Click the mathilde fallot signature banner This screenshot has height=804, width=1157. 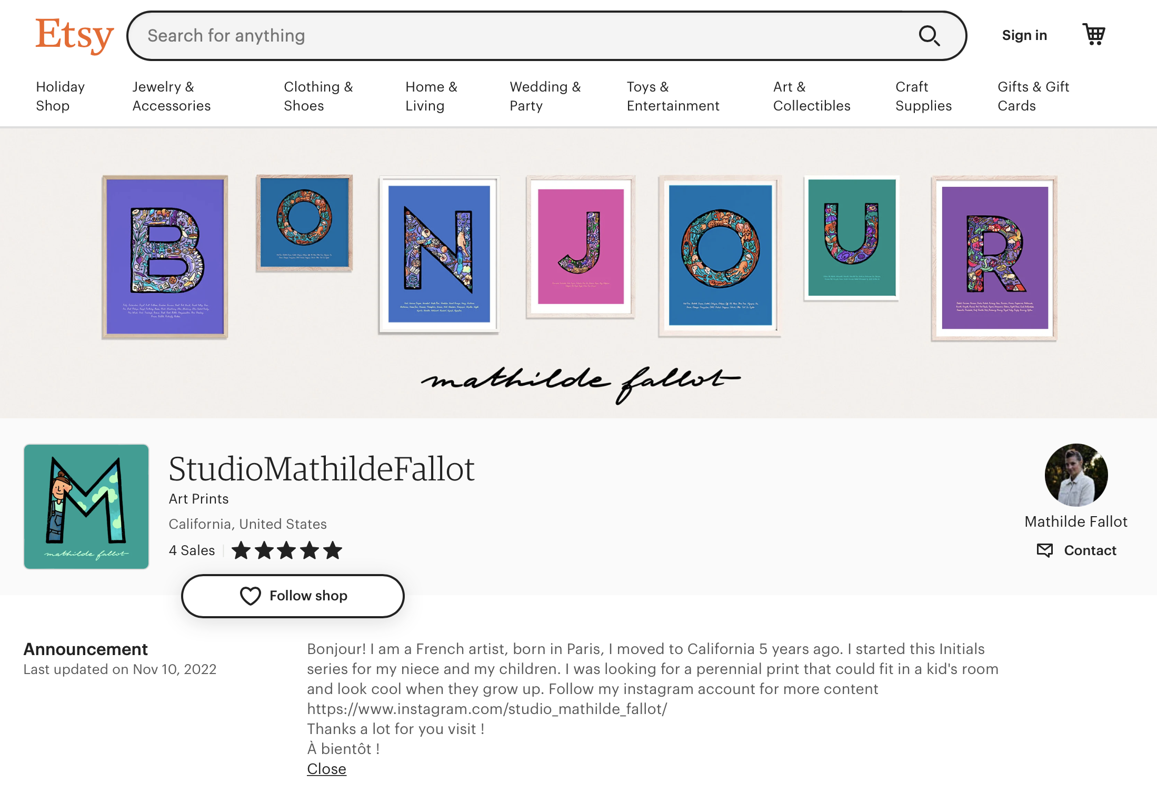click(581, 381)
